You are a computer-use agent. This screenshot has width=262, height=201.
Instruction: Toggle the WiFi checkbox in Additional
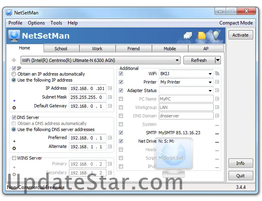pyautogui.click(x=121, y=74)
